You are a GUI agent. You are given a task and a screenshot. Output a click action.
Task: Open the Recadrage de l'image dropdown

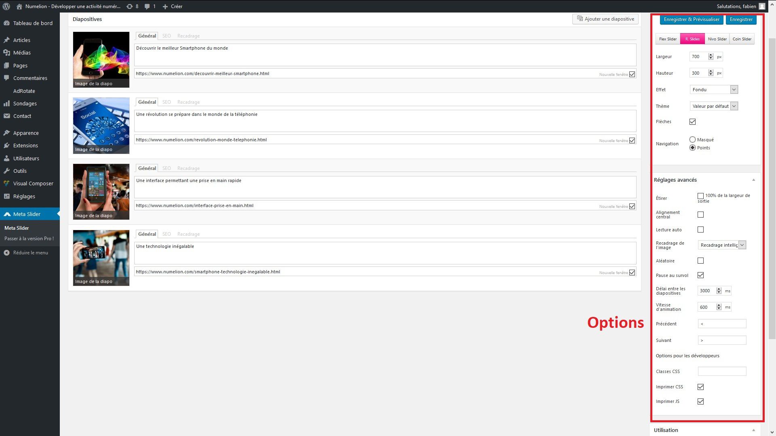pos(722,245)
